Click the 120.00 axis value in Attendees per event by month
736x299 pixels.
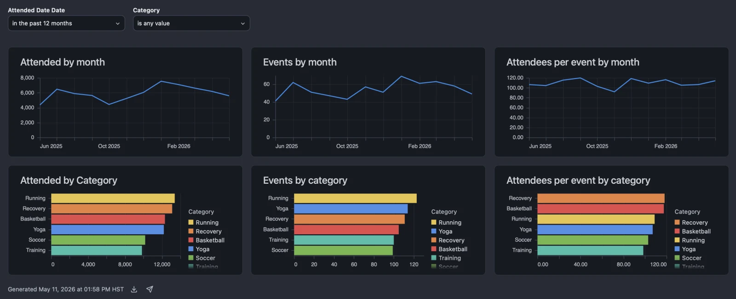coord(515,78)
